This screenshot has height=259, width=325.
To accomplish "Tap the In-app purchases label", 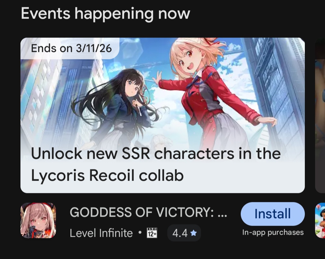I will (273, 232).
